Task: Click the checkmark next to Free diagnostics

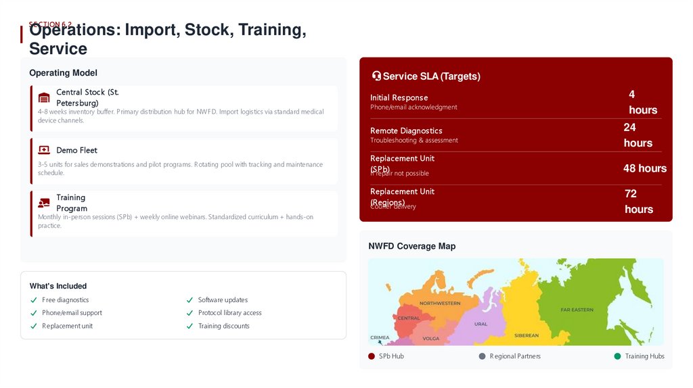Action: click(x=34, y=300)
